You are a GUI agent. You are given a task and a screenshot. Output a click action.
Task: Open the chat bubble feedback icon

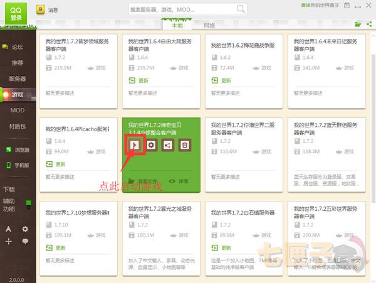click(x=25, y=241)
